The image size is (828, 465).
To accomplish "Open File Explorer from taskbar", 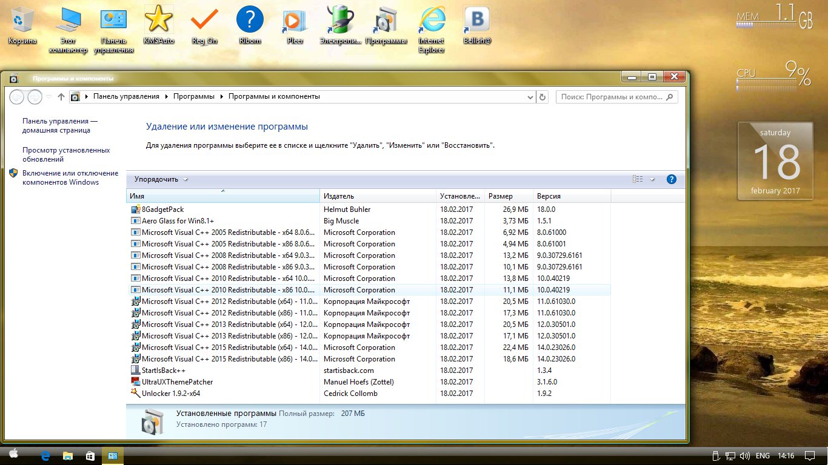I will [67, 455].
